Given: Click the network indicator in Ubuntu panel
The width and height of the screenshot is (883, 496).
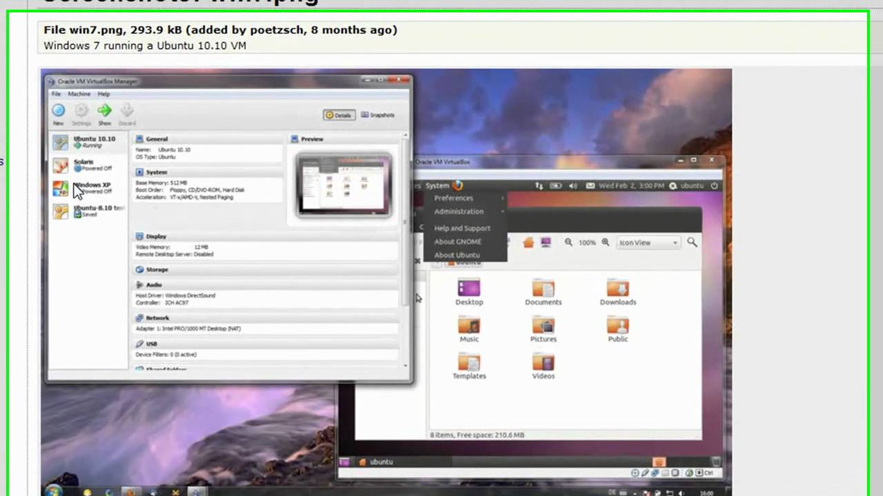Looking at the screenshot, I should coord(539,185).
